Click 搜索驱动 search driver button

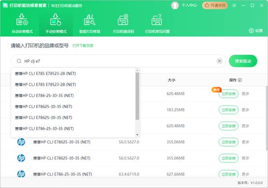pyautogui.click(x=243, y=61)
